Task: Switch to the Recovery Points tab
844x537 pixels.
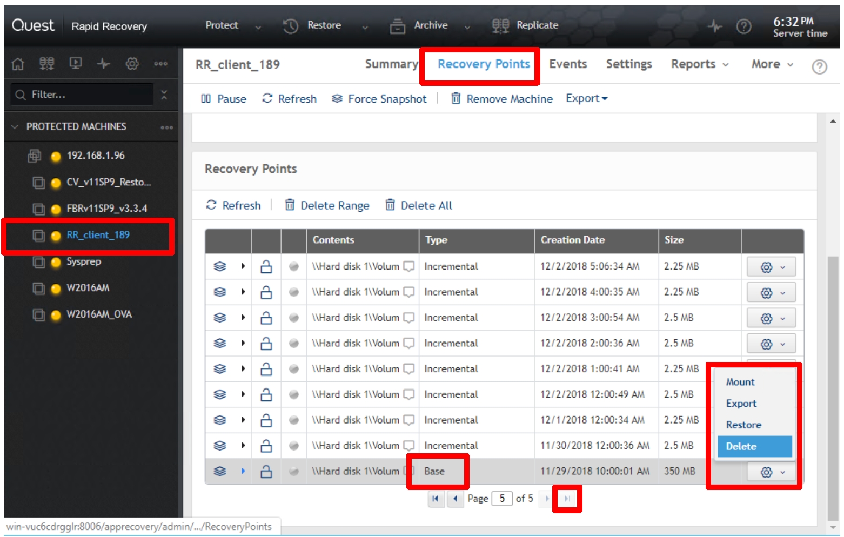Action: coord(484,64)
